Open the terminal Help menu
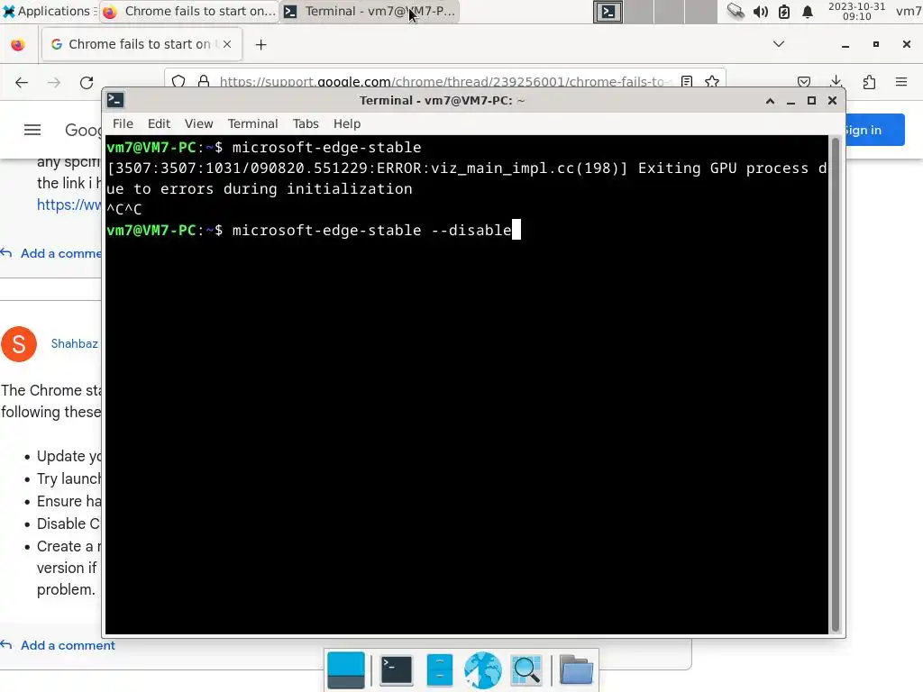The image size is (923, 692). [x=347, y=124]
